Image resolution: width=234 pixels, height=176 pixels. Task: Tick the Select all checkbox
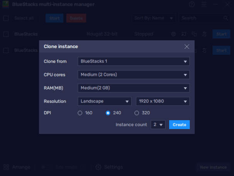[x=6, y=18]
